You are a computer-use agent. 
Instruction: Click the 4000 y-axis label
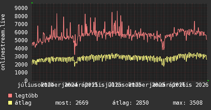21,48
